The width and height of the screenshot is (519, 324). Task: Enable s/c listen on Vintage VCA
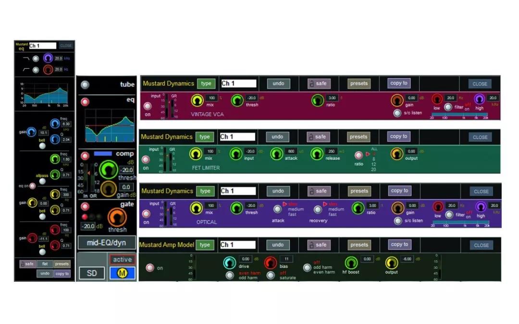click(397, 113)
